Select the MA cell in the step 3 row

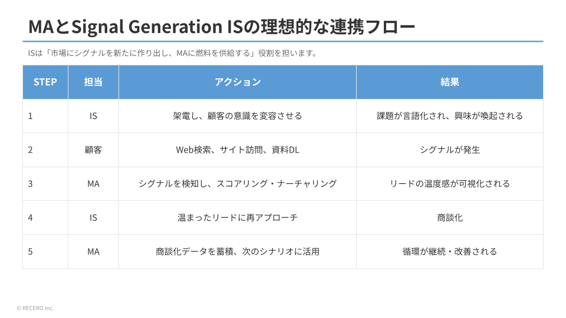(93, 184)
